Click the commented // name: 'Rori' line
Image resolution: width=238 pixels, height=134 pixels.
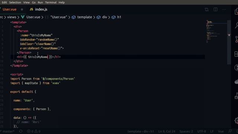coord(29,122)
